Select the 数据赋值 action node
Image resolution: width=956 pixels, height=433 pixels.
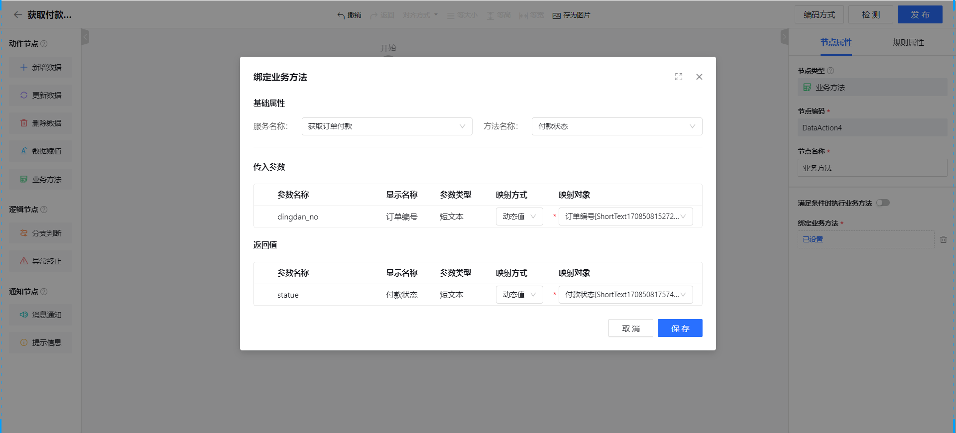40,151
